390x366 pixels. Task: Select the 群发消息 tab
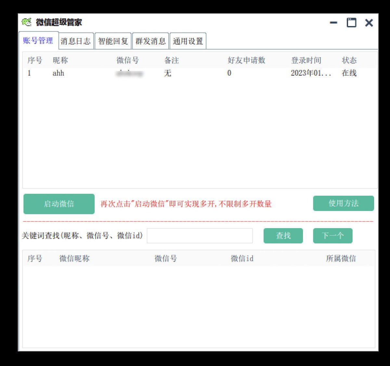point(150,41)
